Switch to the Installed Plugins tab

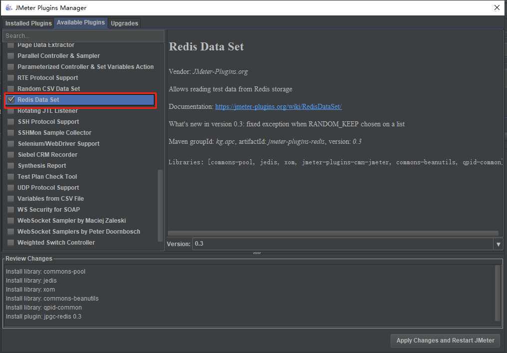[28, 23]
